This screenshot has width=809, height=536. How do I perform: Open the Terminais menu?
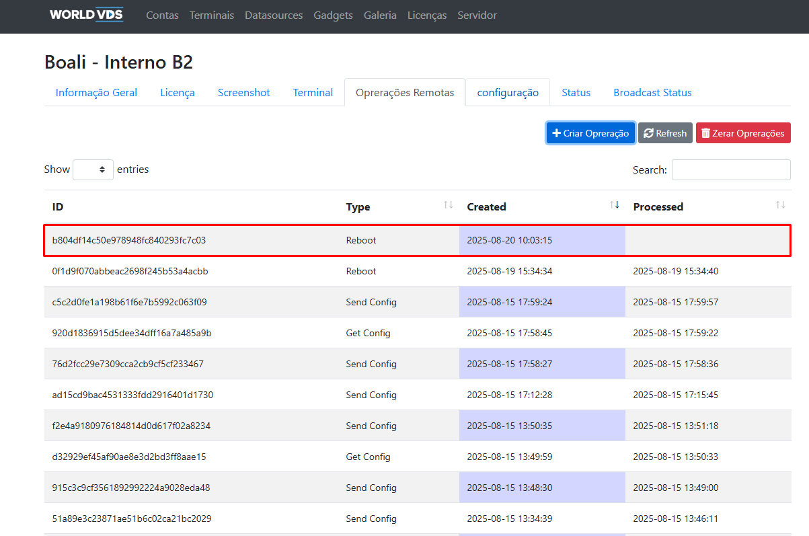pyautogui.click(x=212, y=15)
